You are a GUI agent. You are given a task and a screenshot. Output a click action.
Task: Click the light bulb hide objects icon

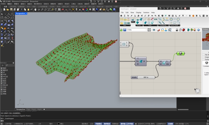pyautogui.click(x=77, y=9)
